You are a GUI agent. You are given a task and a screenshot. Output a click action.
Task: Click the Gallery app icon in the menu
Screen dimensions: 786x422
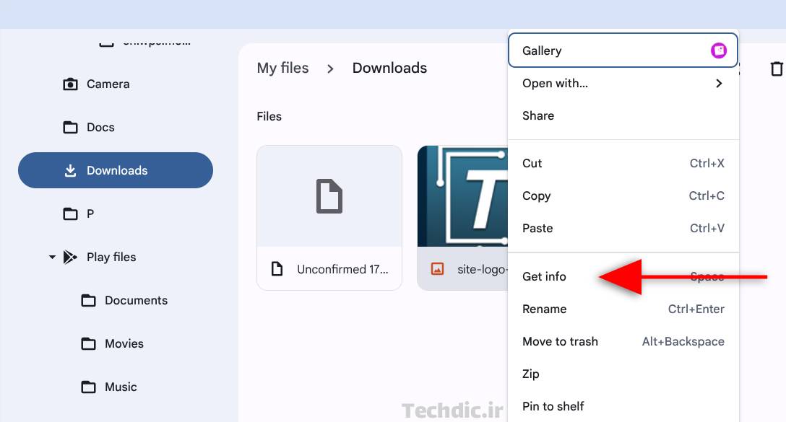pyautogui.click(x=718, y=50)
